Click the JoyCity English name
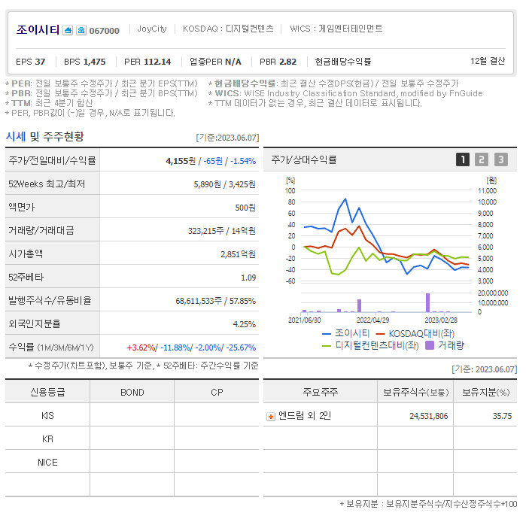526x519 pixels. point(152,29)
